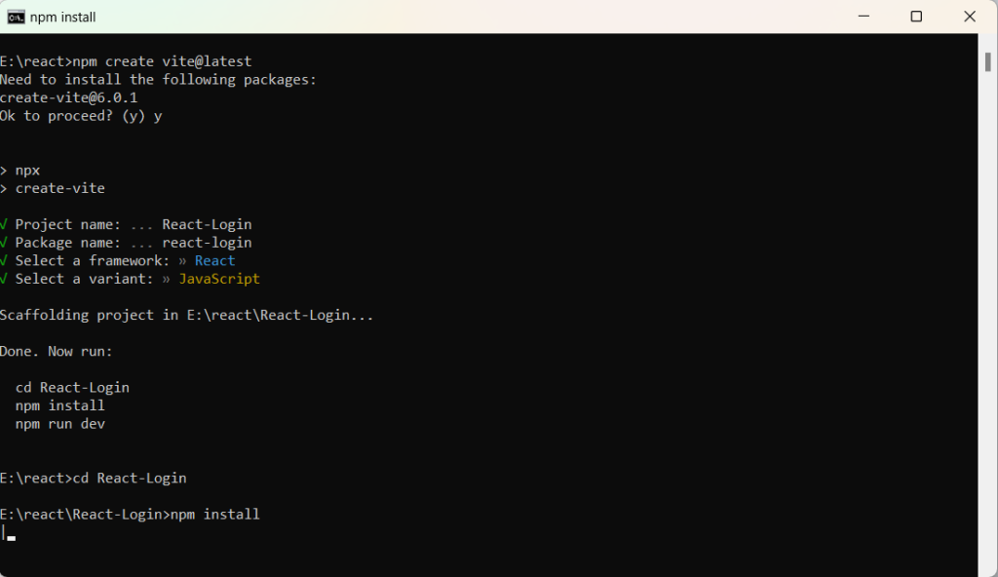Viewport: 998px width, 577px height.
Task: Click green checkmark beside Package name
Action: 4,243
